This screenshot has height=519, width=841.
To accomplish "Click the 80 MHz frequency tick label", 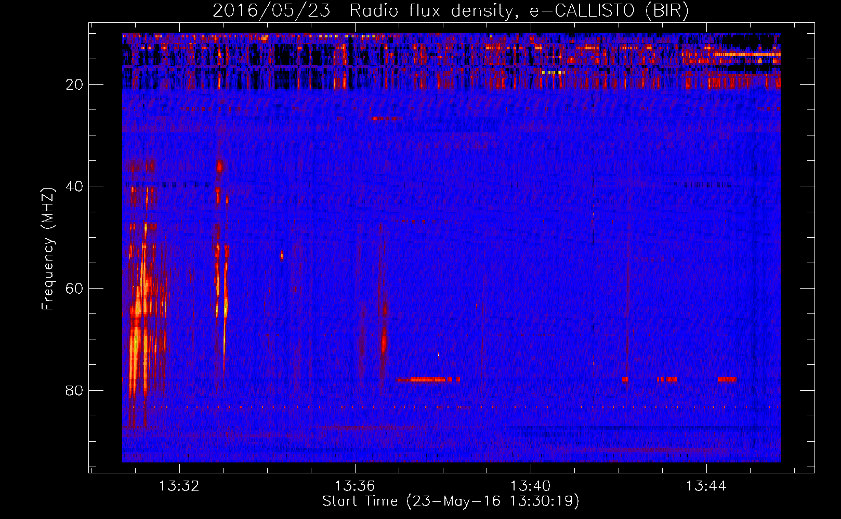I will click(75, 390).
